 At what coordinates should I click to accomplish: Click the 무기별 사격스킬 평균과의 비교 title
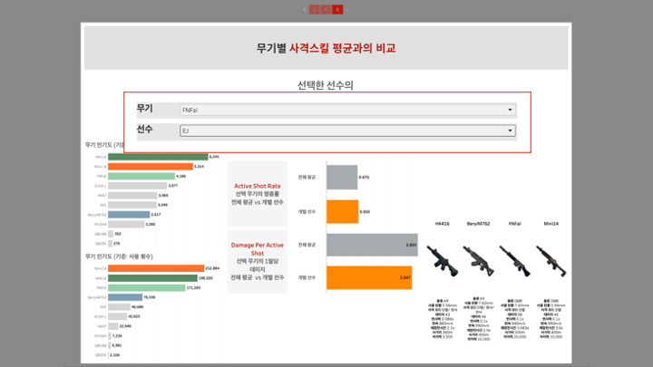(x=326, y=48)
